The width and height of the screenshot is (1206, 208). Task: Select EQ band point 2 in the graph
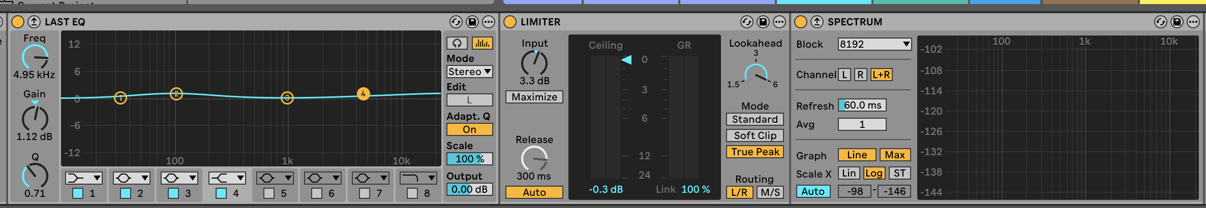pos(176,94)
